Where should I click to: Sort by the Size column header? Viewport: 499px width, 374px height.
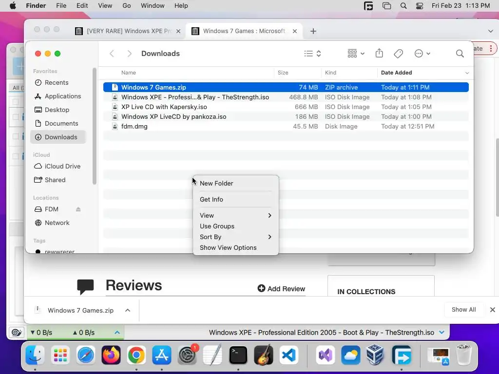coord(283,73)
